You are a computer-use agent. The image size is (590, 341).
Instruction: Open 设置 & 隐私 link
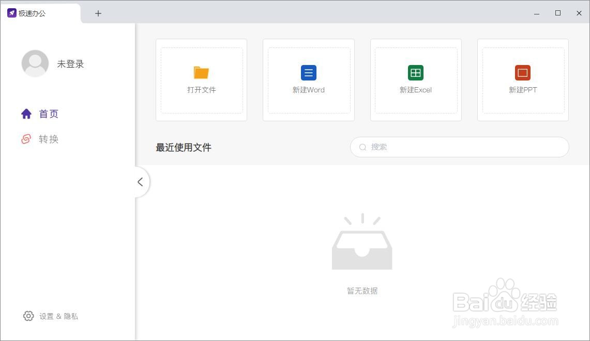tap(58, 316)
